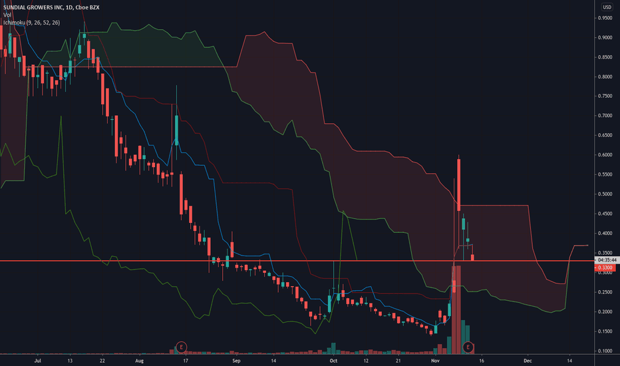
Task: Click the 0.8500 price axis label
Action: tap(605, 57)
